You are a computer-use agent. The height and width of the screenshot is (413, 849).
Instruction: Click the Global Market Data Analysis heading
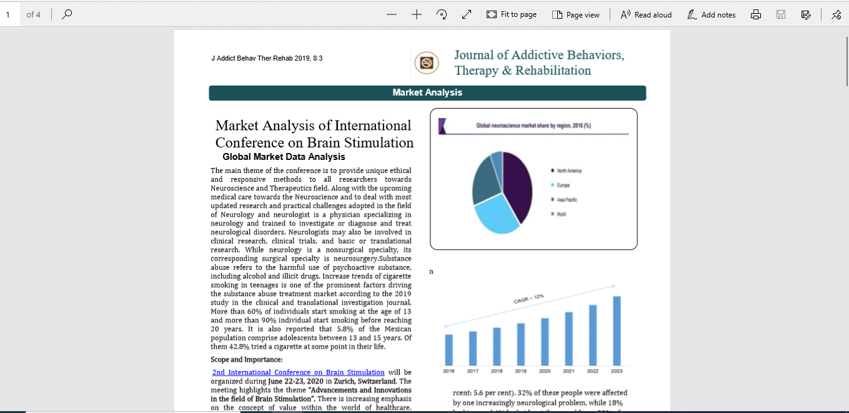pyautogui.click(x=284, y=157)
